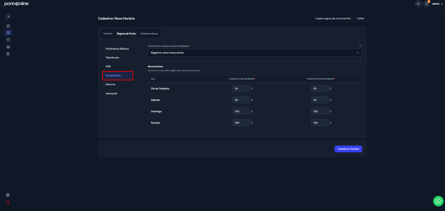Open the Avançado section
This screenshot has width=445, height=211.
coord(112,94)
